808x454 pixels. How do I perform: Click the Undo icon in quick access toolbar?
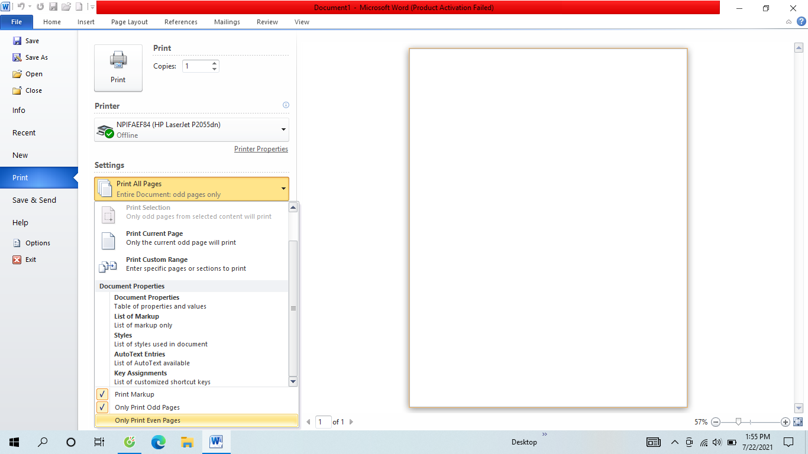(x=20, y=7)
